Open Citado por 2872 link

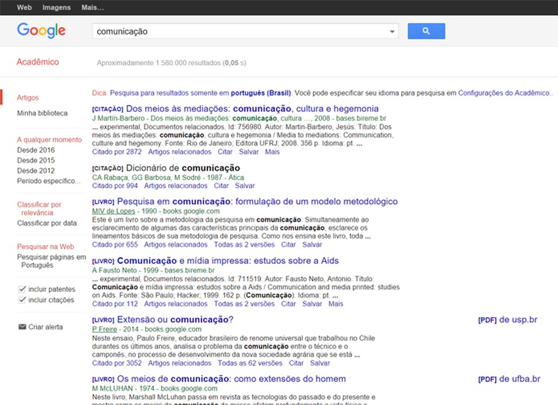coord(117,152)
